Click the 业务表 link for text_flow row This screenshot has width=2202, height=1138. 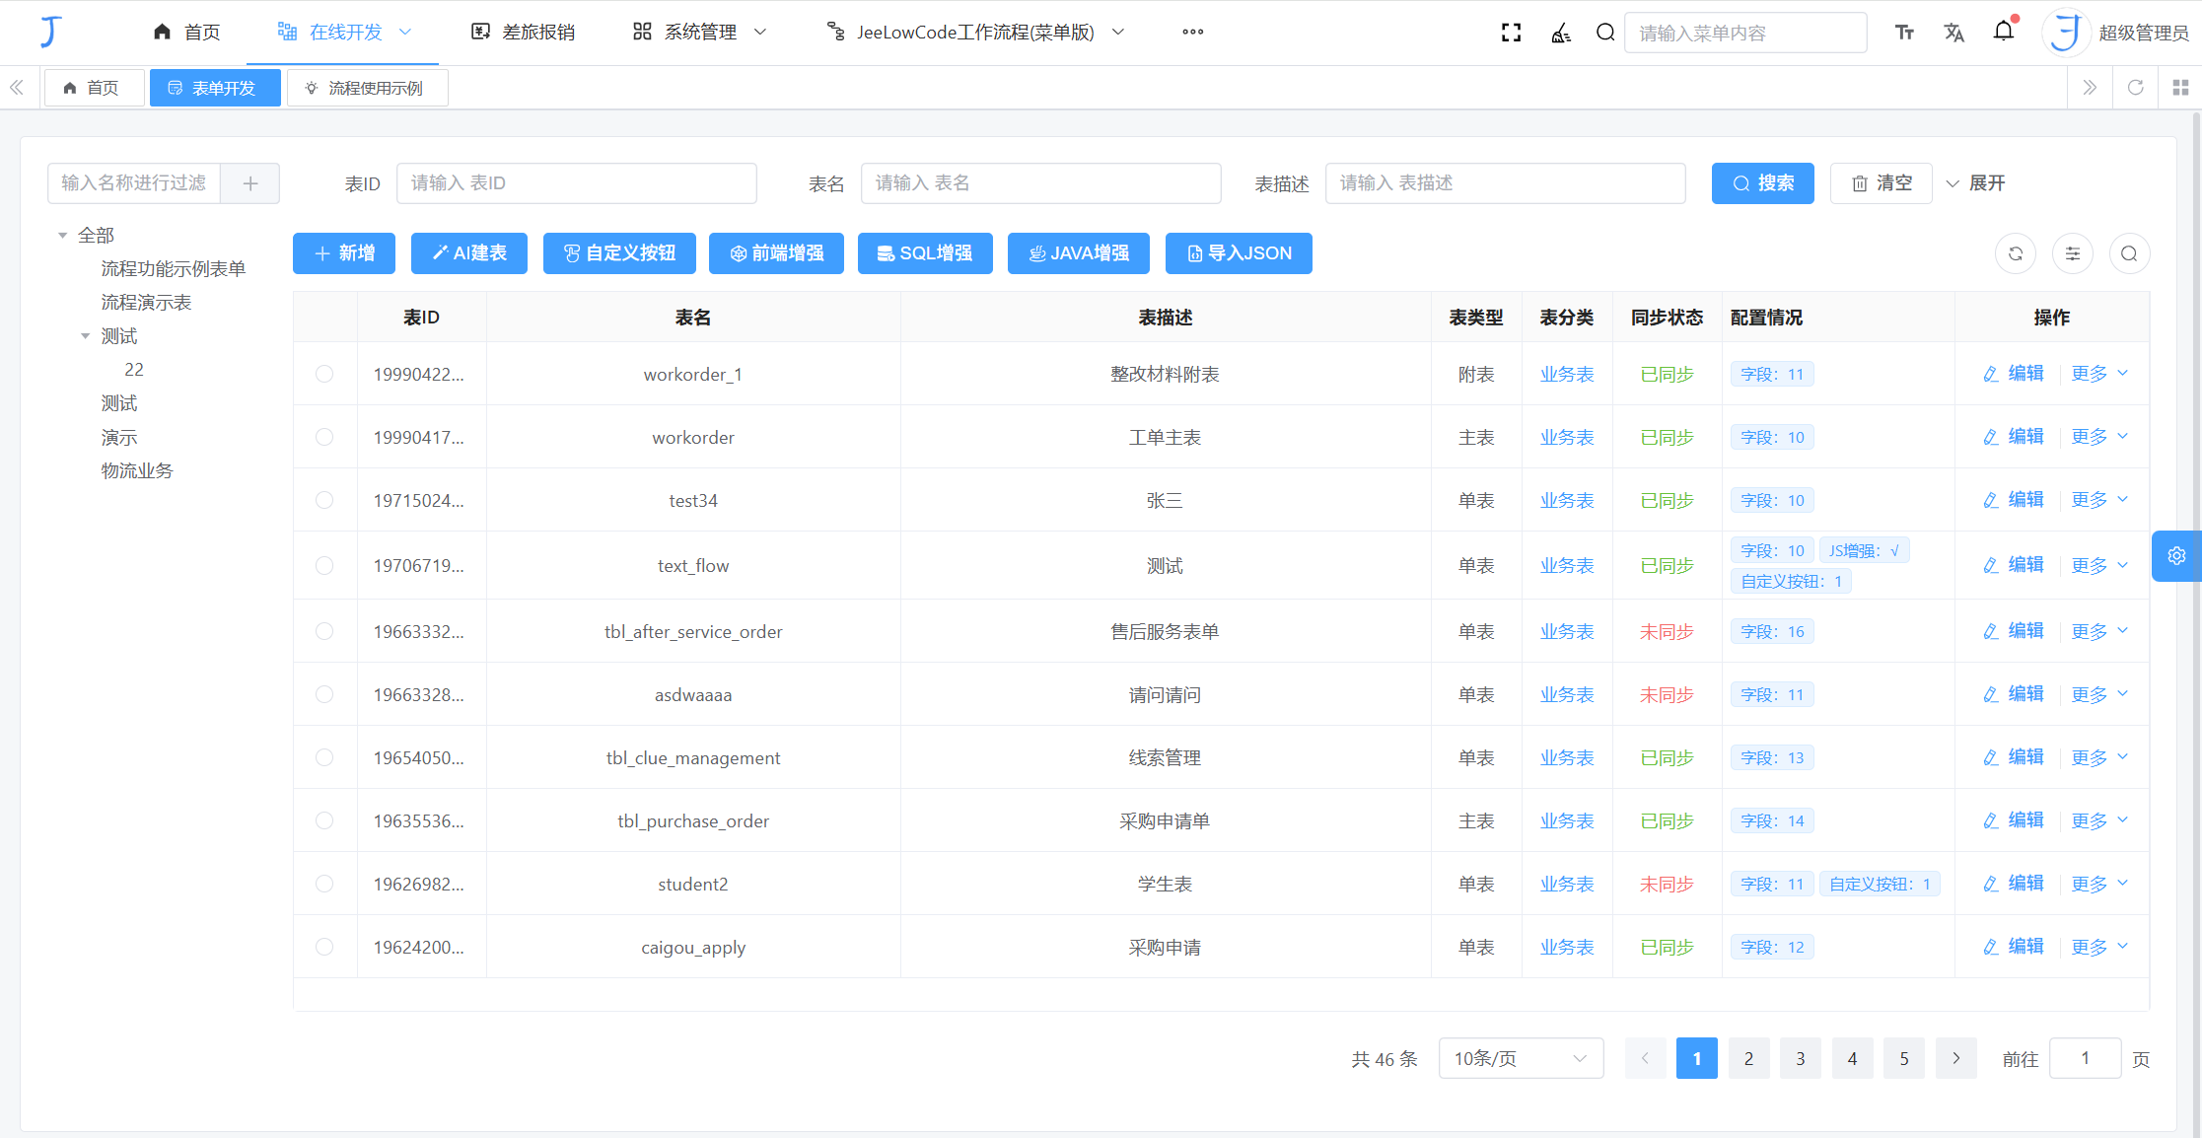click(1566, 565)
